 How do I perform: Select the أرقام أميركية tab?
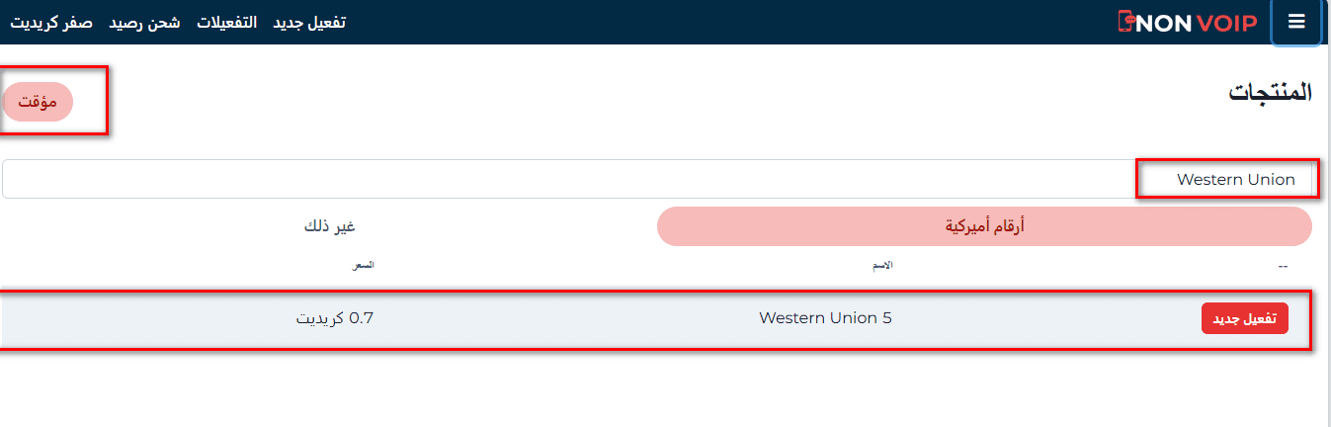pos(984,226)
